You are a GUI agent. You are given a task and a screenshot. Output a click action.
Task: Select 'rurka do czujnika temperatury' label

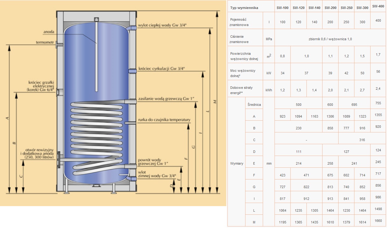point(164,120)
